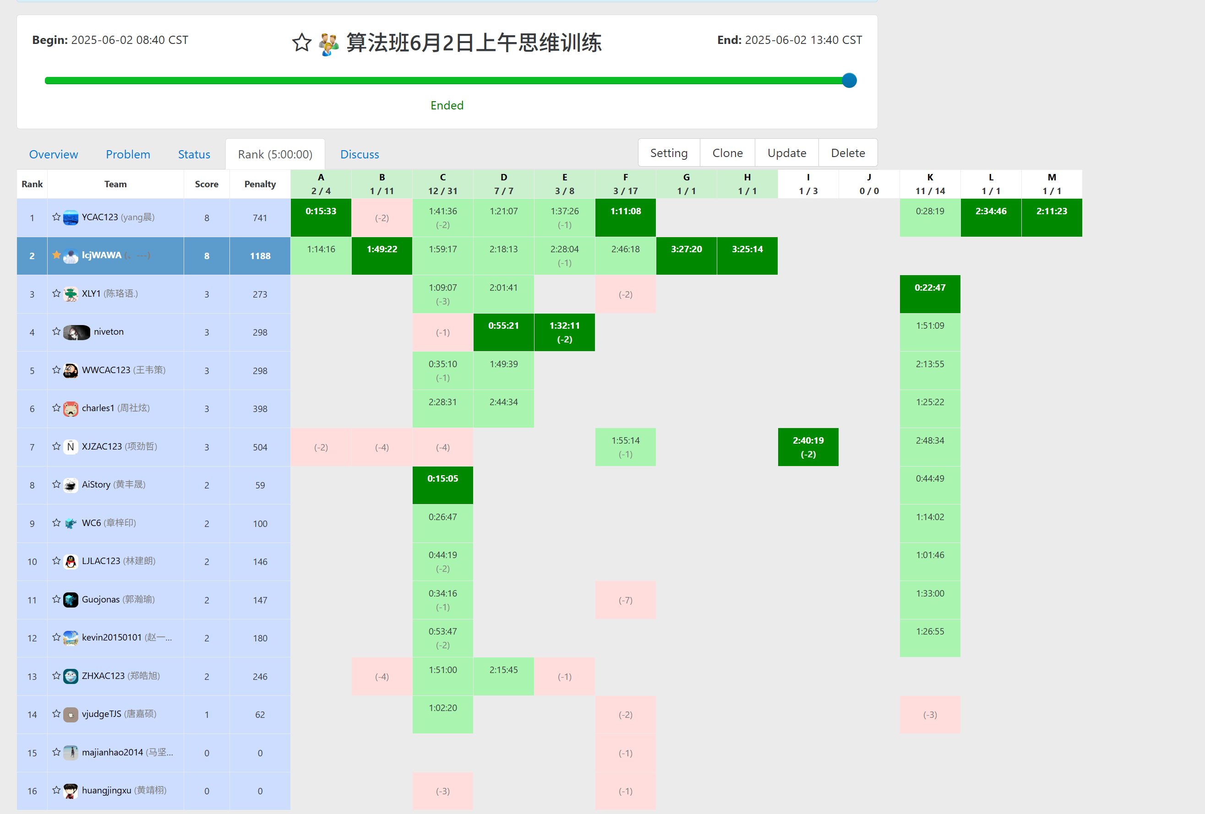Viewport: 1205px width, 814px height.
Task: Click the group contest icon beside title
Action: (x=328, y=44)
